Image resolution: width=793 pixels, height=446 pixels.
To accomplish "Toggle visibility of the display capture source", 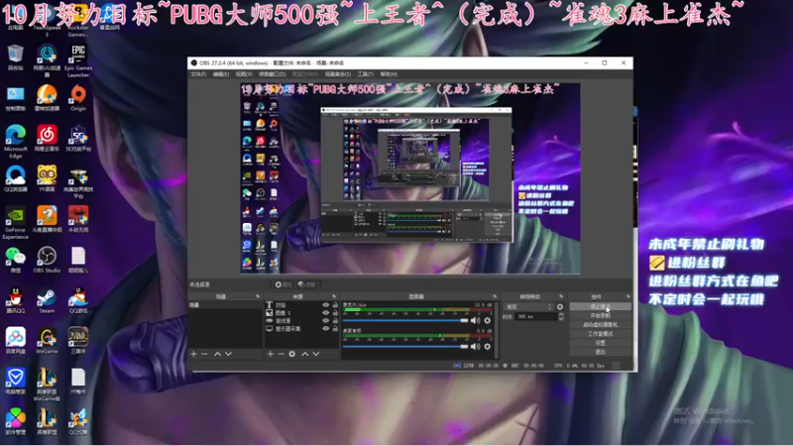I will tap(326, 329).
